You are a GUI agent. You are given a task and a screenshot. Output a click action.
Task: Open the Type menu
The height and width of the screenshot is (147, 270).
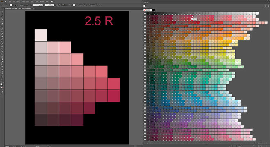click(x=23, y=2)
